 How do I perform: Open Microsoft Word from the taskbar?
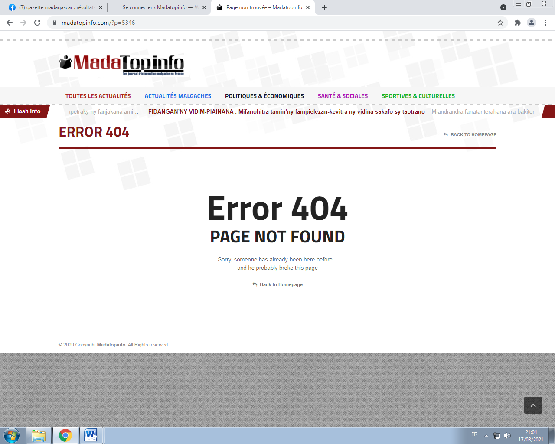pos(91,435)
